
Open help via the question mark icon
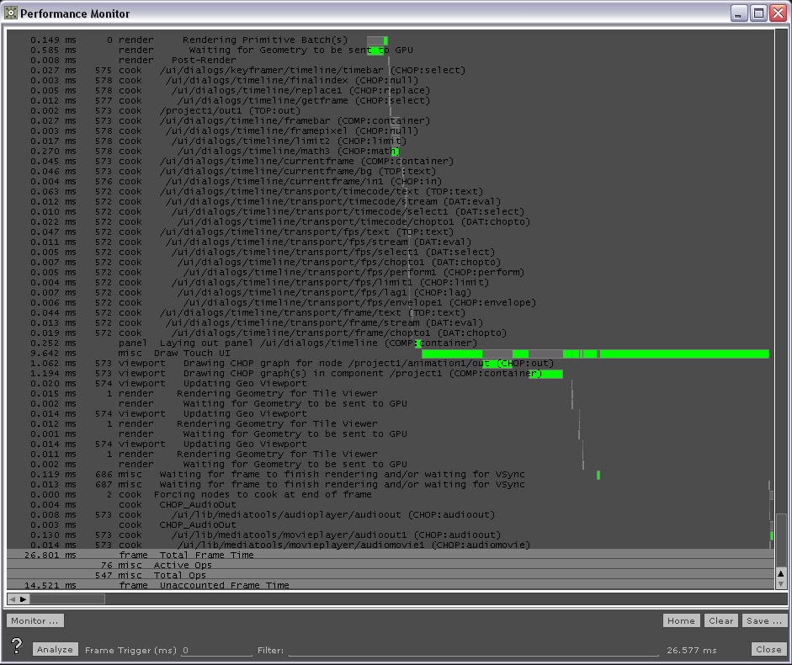(x=15, y=647)
